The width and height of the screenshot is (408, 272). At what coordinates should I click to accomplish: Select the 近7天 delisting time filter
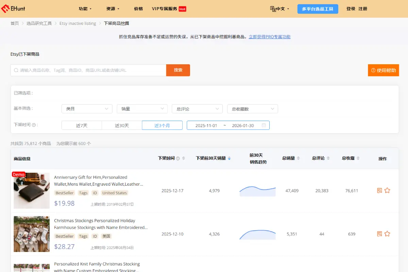tap(82, 125)
